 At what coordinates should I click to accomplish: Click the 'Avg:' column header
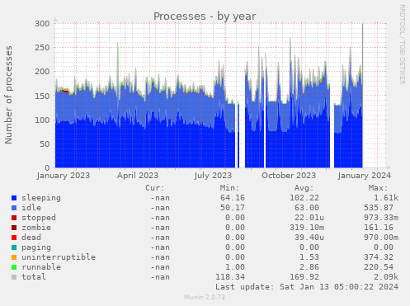coord(304,188)
